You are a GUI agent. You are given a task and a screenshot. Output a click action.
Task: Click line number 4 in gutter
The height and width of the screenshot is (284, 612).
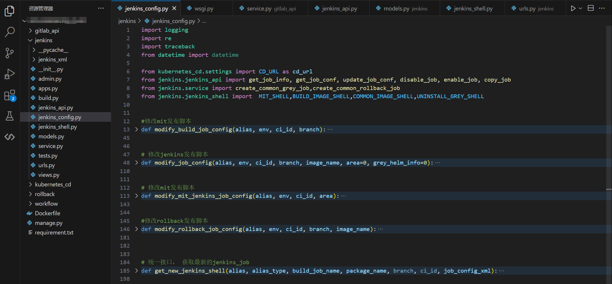tap(128, 55)
